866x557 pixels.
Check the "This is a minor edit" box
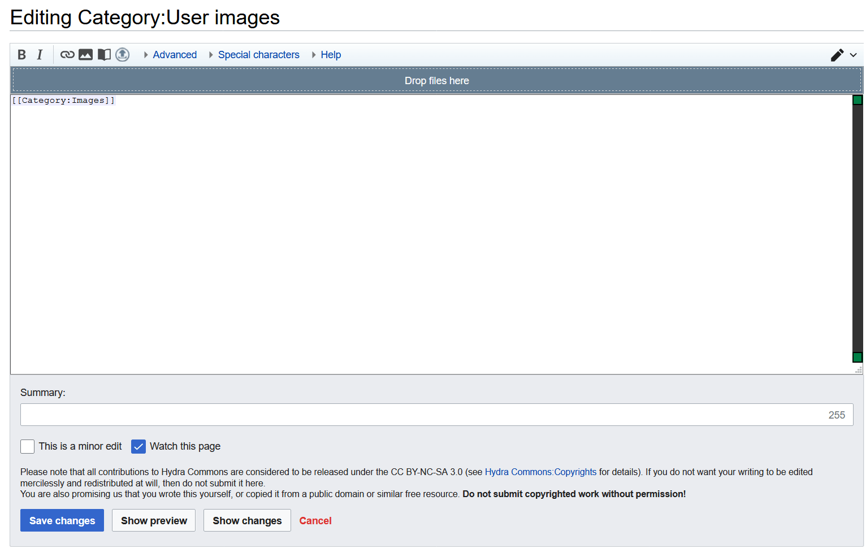[x=28, y=446]
